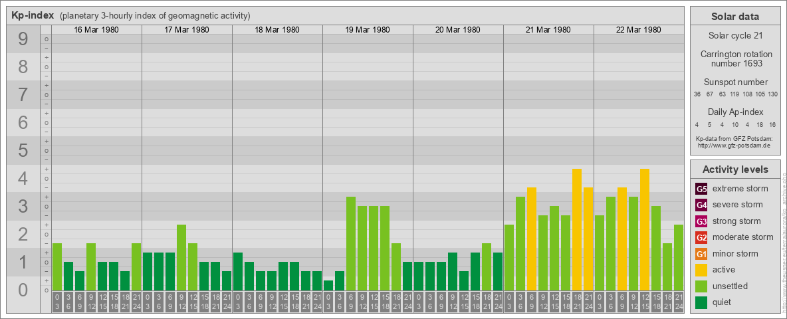
Task: Click the Solar cycle 21 text
Action: (x=736, y=36)
